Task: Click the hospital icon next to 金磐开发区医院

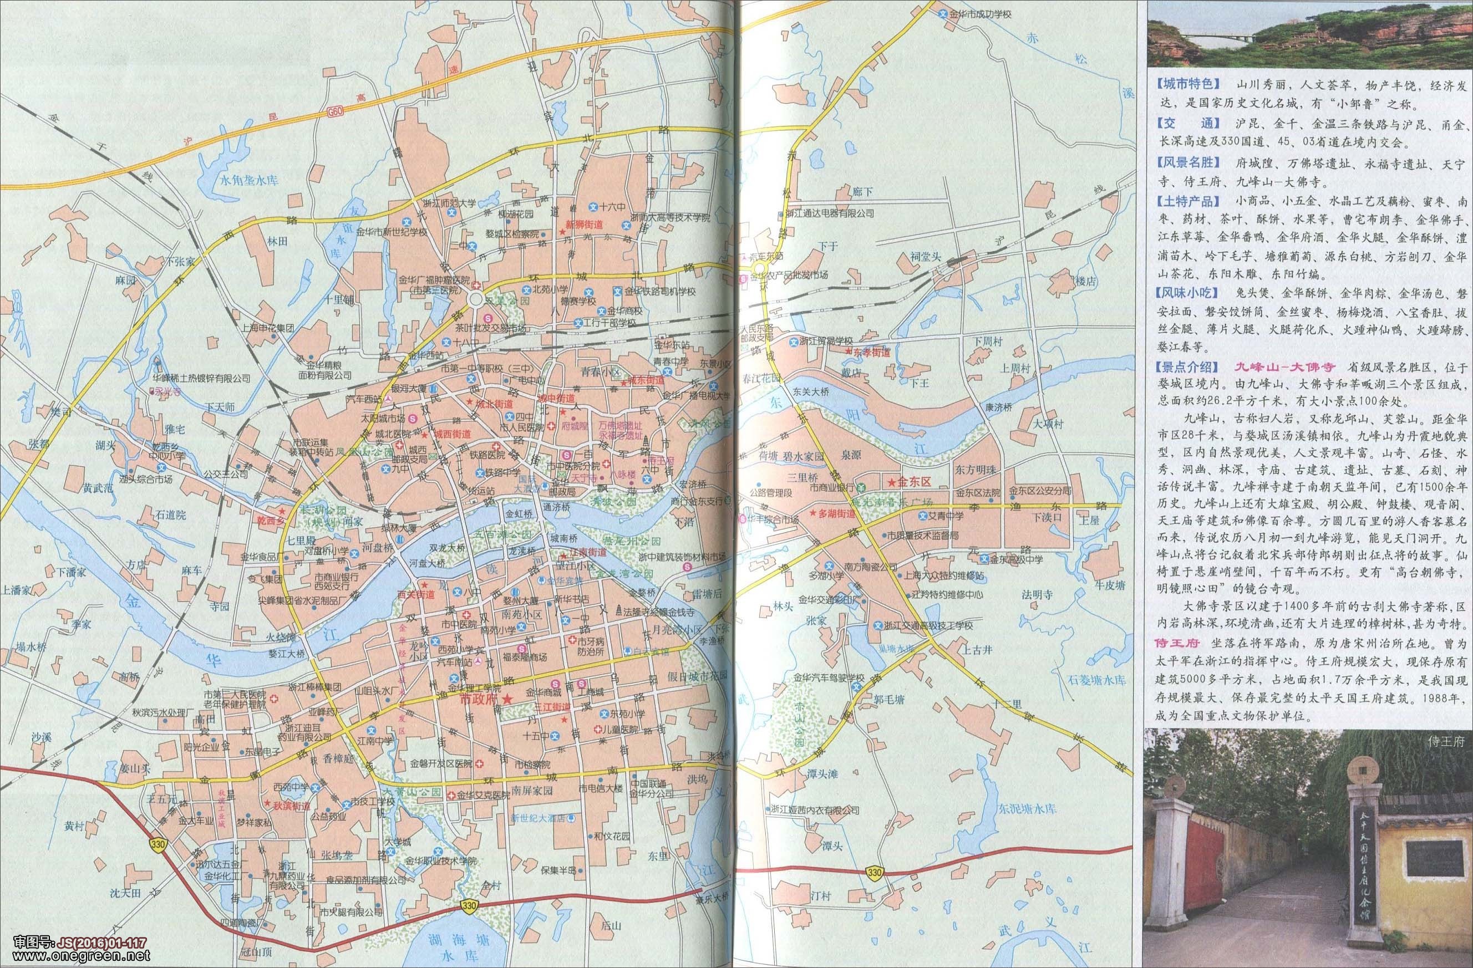Action: point(479,763)
